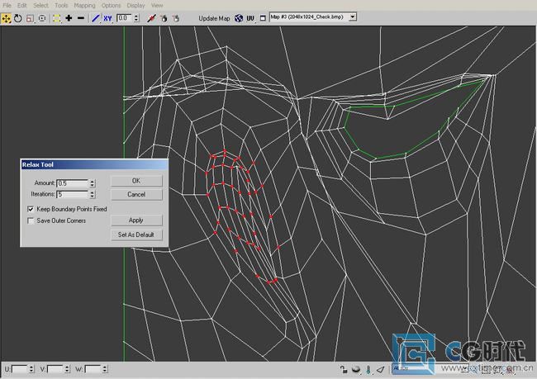Select the Move tool in the toolbar

(x=6, y=18)
